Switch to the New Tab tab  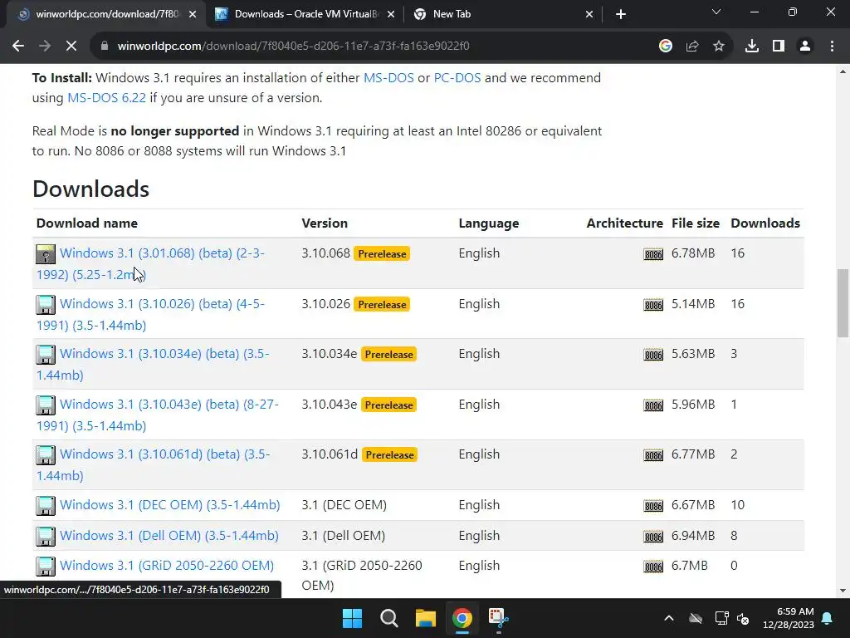point(503,14)
